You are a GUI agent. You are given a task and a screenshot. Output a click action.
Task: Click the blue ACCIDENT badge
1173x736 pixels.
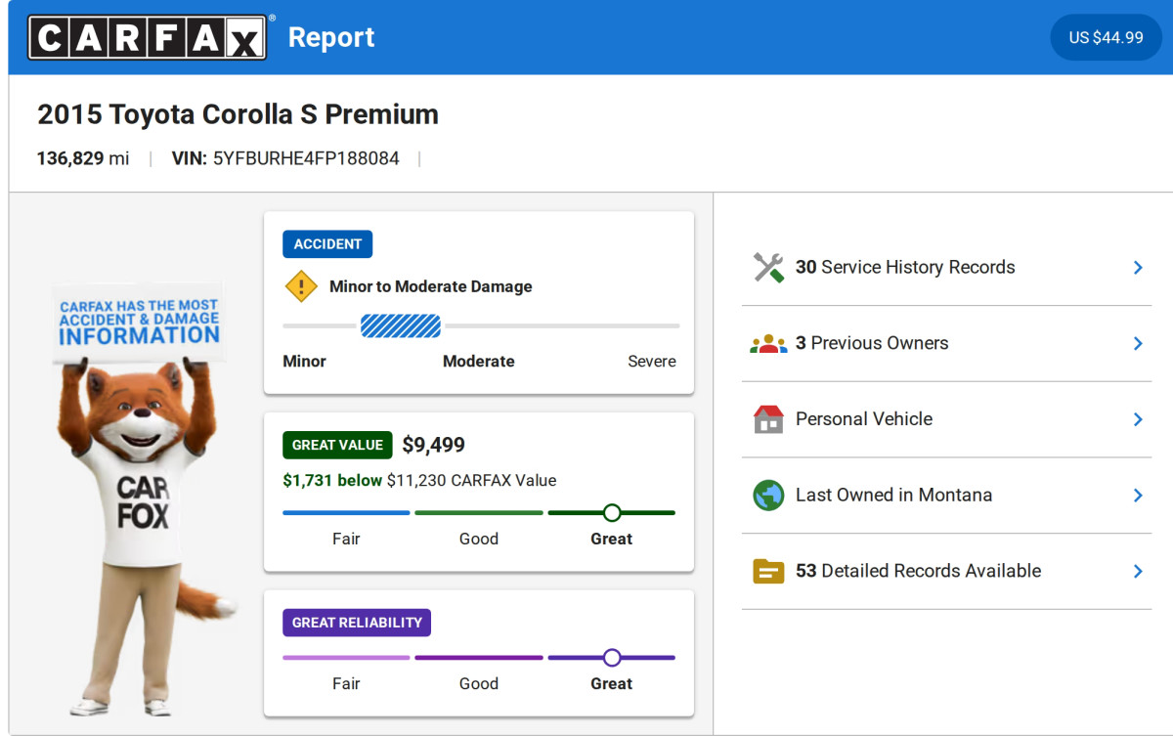point(327,244)
